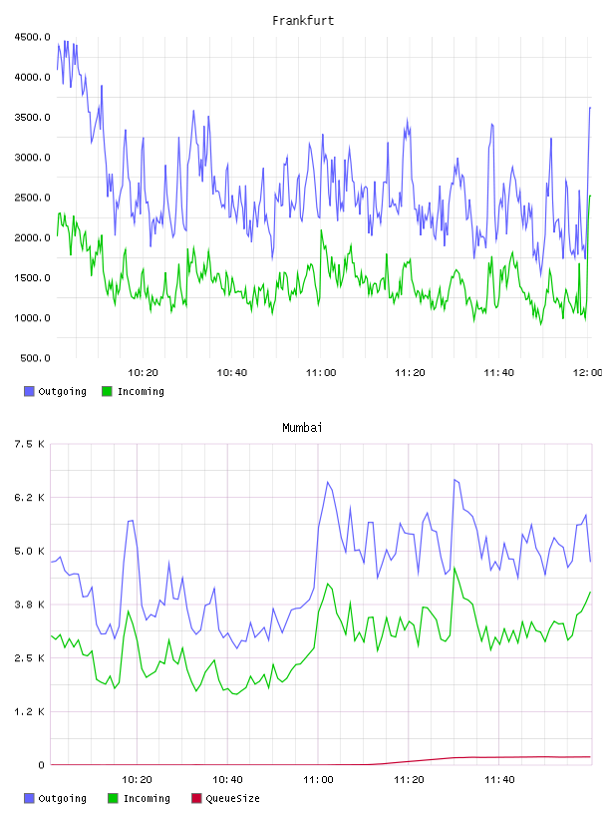Click the 1500.0 y-axis label in Frankfurt chart

click(32, 277)
